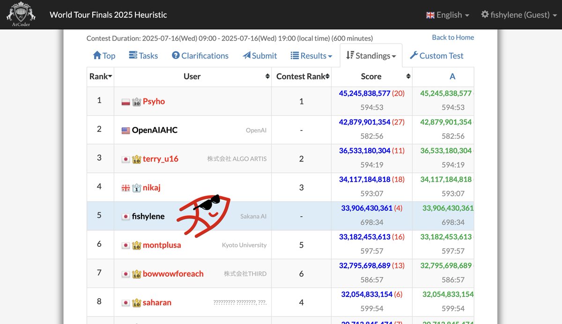Click the wrench icon in Custom Test

pos(414,55)
